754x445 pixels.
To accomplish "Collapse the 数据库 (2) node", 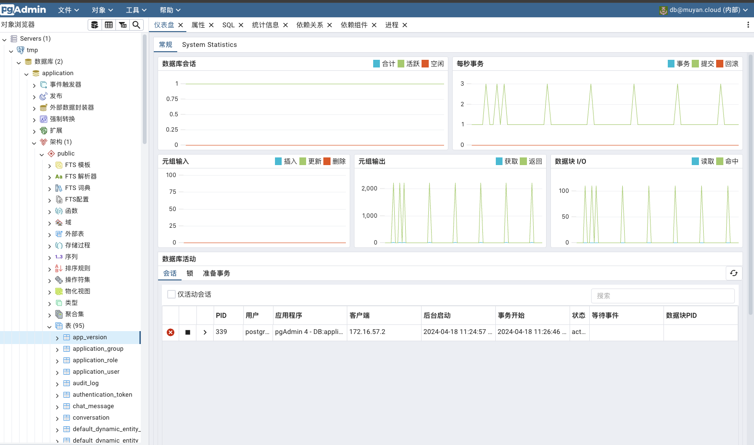I will click(19, 62).
